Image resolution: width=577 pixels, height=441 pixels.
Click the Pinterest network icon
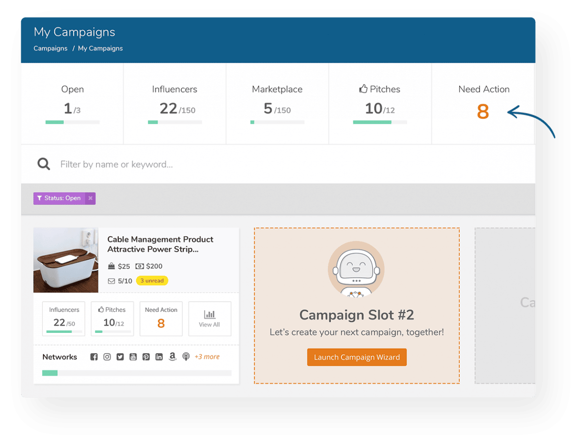point(146,356)
